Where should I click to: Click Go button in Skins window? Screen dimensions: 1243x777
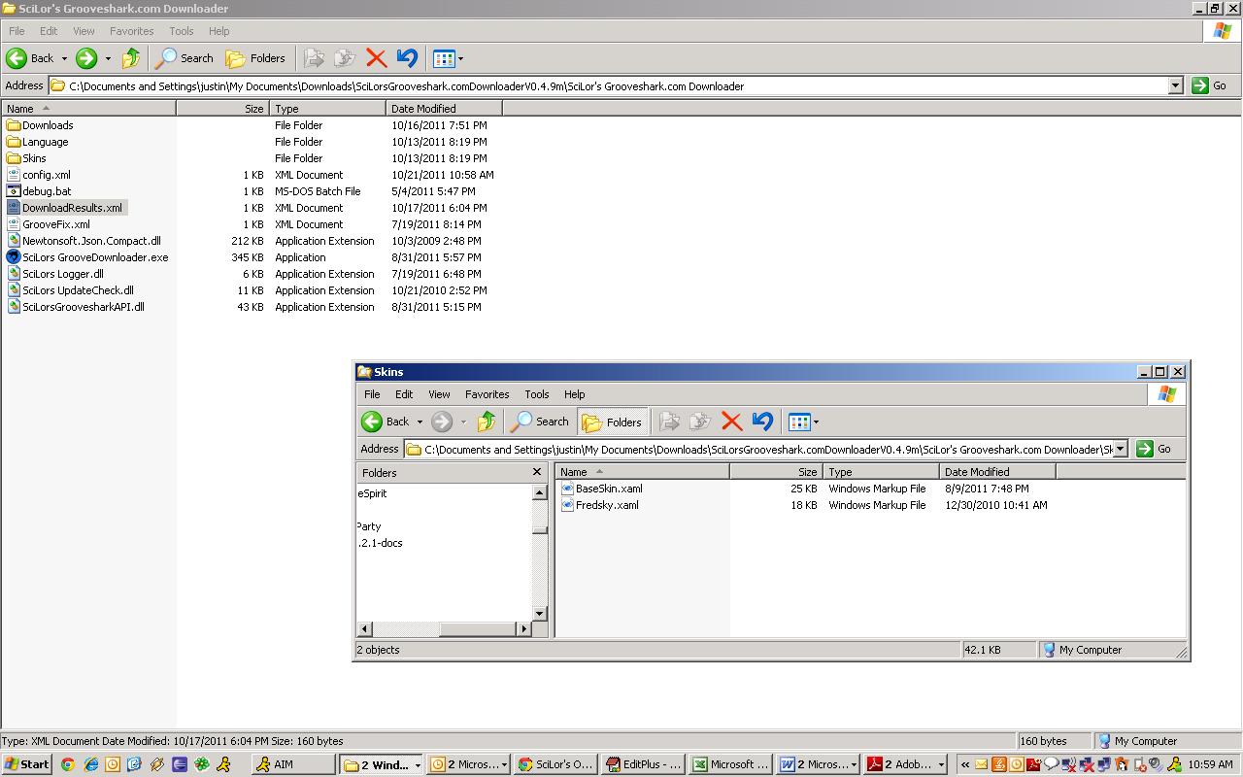[1154, 449]
